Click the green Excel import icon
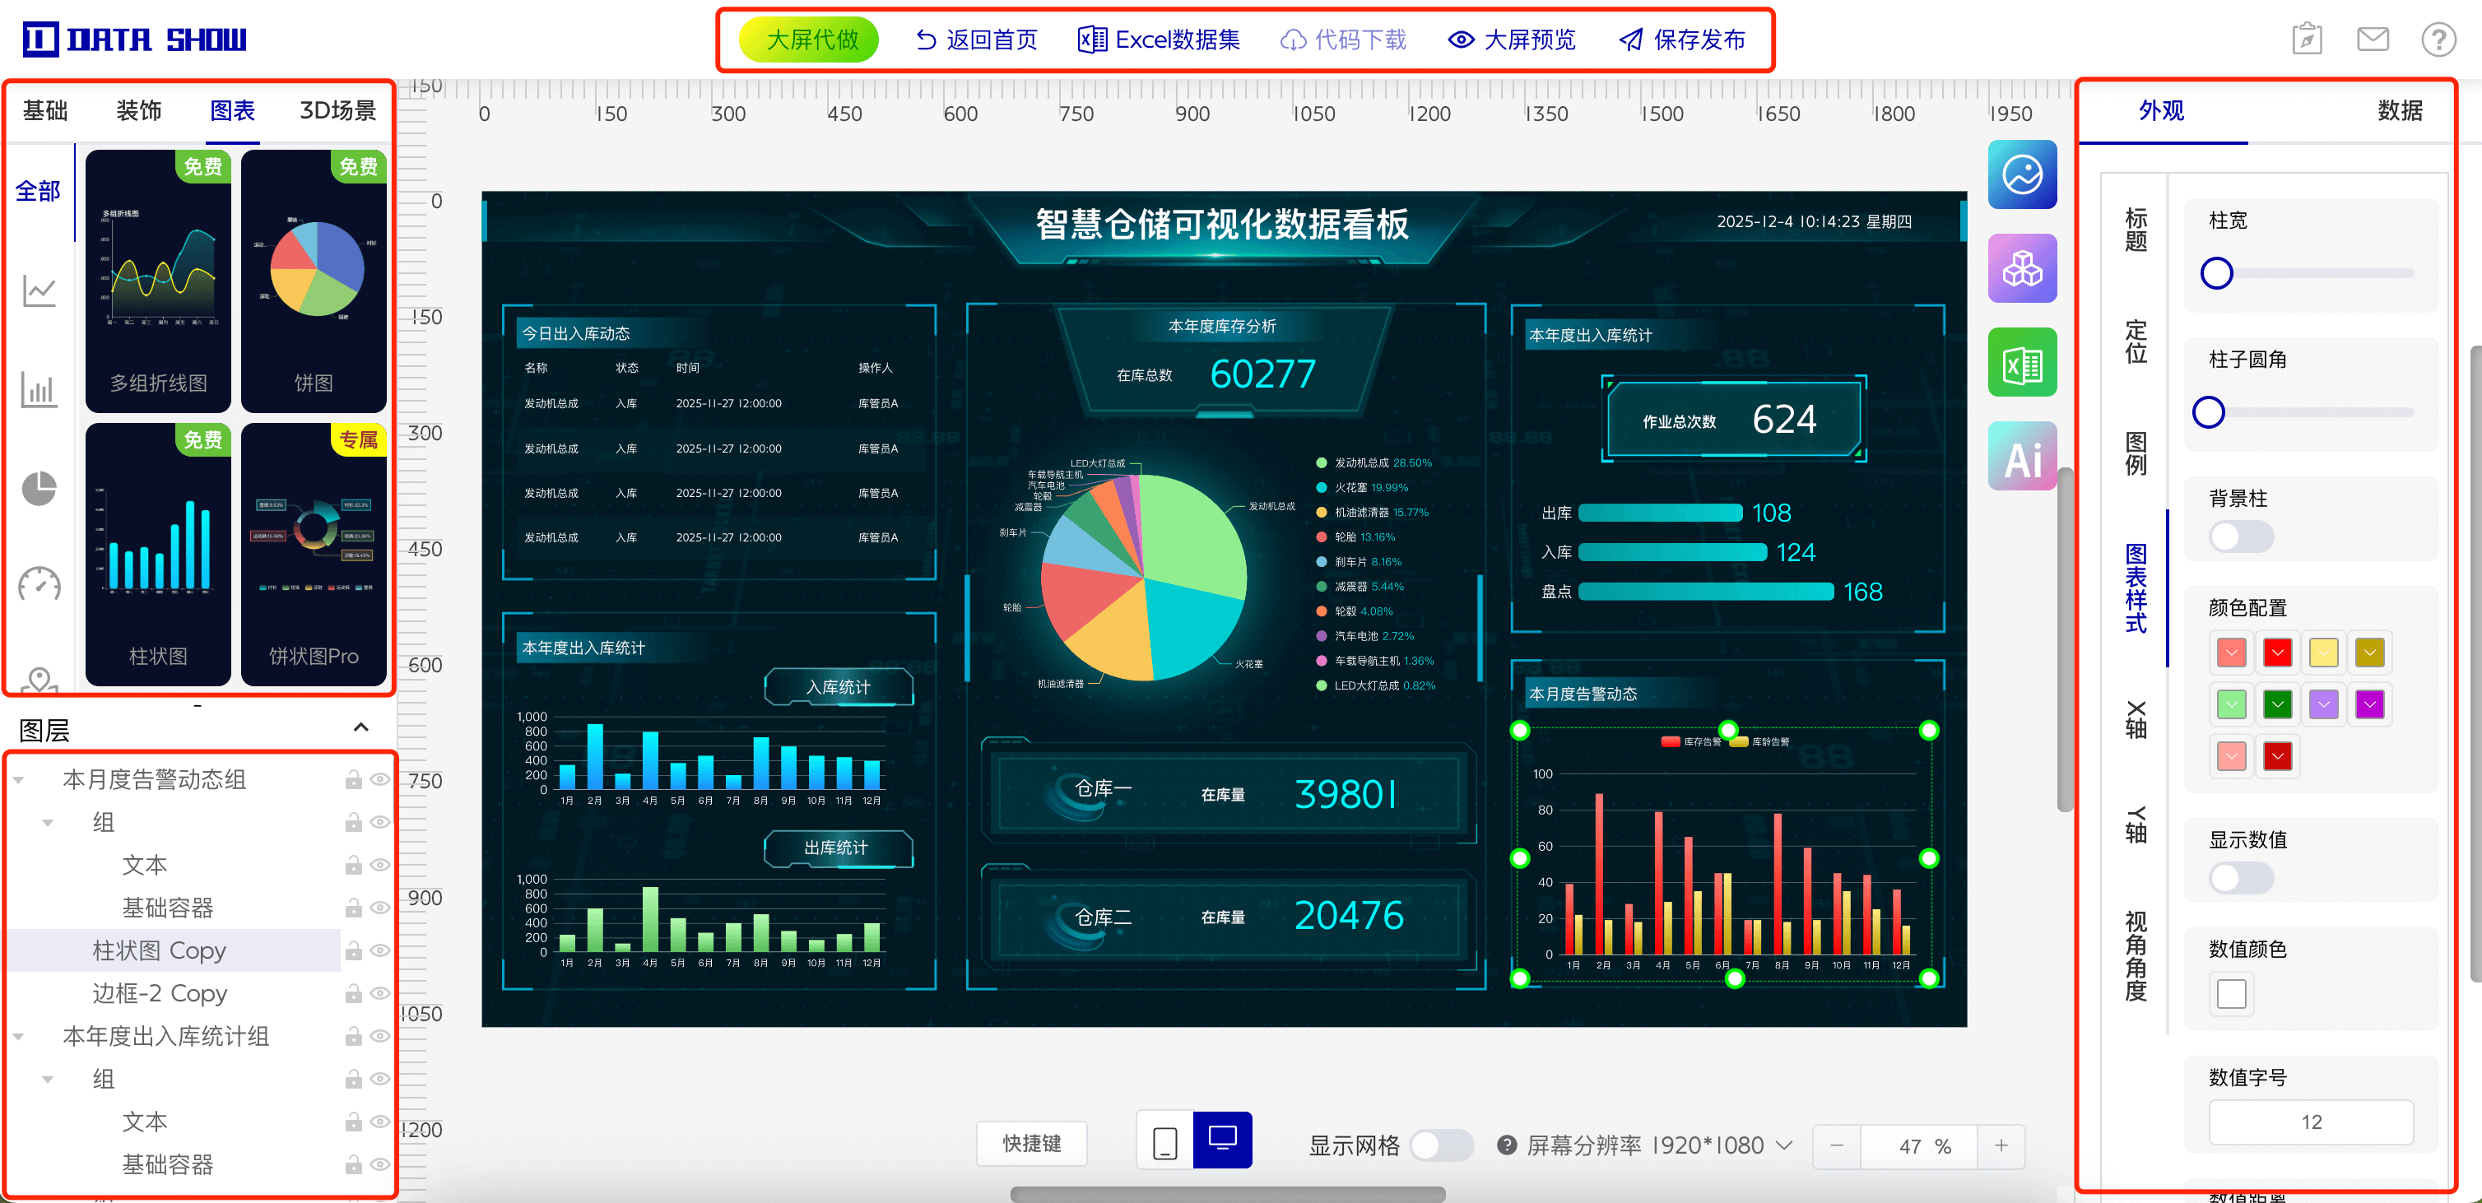2482x1203 pixels. point(2021,363)
